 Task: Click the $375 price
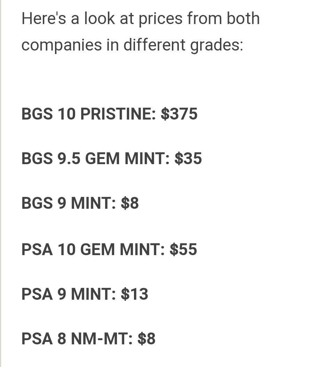(x=179, y=114)
